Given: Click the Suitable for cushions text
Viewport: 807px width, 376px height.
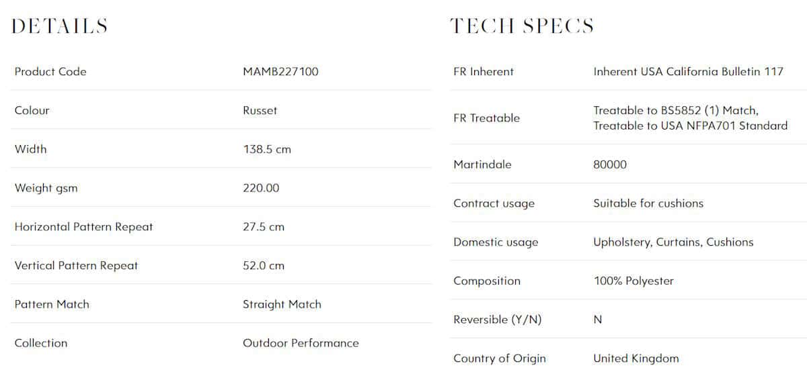Looking at the screenshot, I should (x=648, y=203).
